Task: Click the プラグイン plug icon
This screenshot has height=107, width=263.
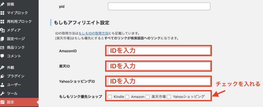Action: click(2, 76)
